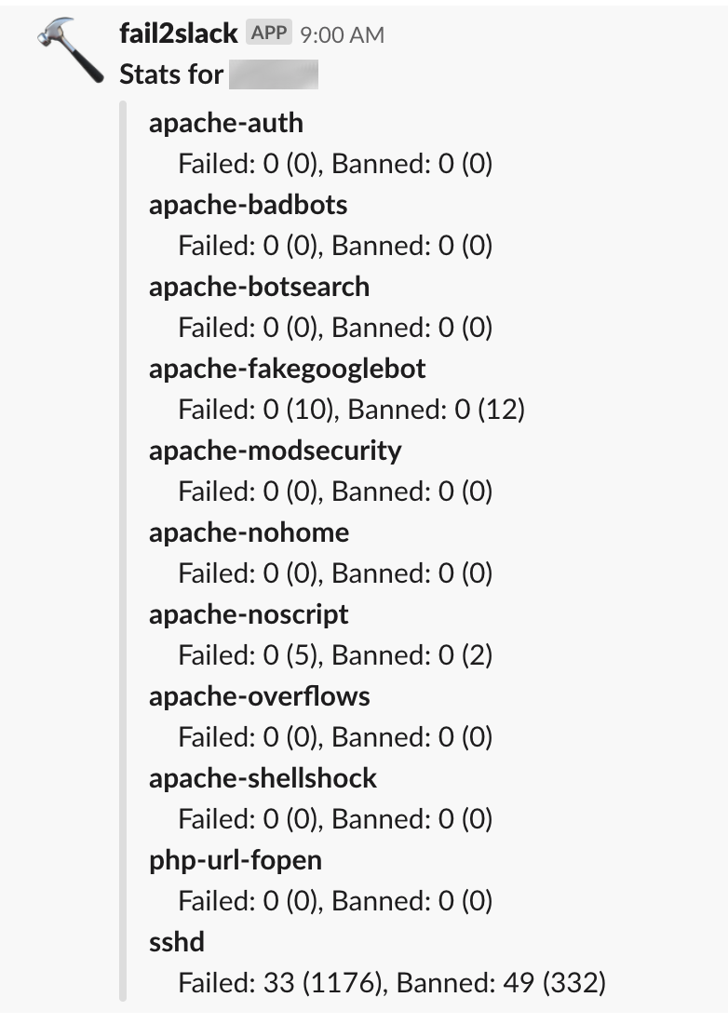The image size is (728, 1024).
Task: Open the fail2slack sender name
Action: [x=178, y=34]
